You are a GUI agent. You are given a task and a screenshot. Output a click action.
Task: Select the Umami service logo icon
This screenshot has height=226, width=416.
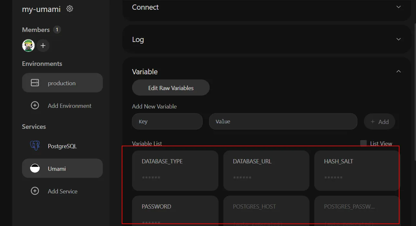pos(35,169)
